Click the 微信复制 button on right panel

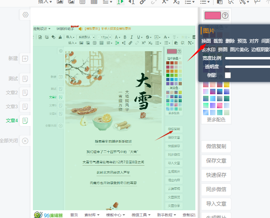click(x=216, y=147)
